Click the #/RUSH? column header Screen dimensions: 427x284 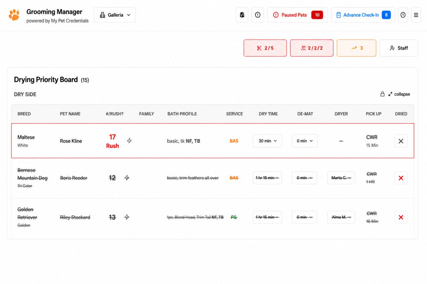pos(114,114)
